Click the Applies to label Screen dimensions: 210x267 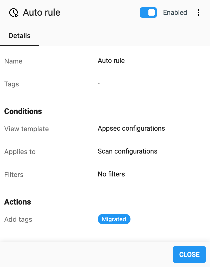(x=20, y=152)
